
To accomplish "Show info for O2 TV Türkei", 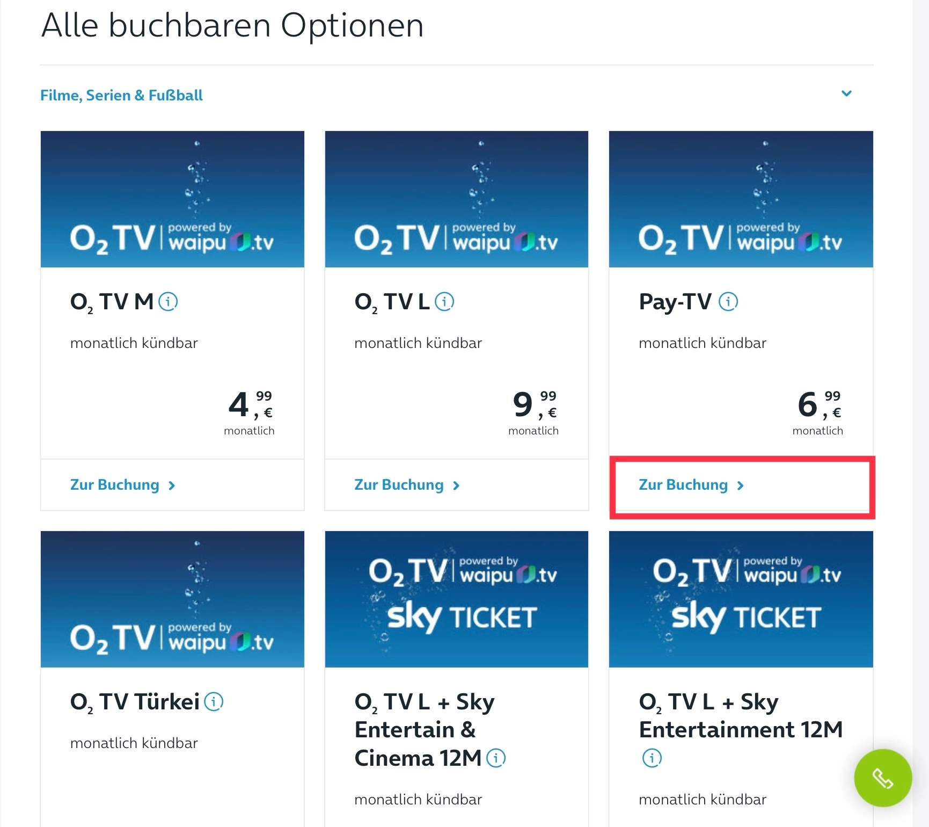I will click(x=214, y=702).
